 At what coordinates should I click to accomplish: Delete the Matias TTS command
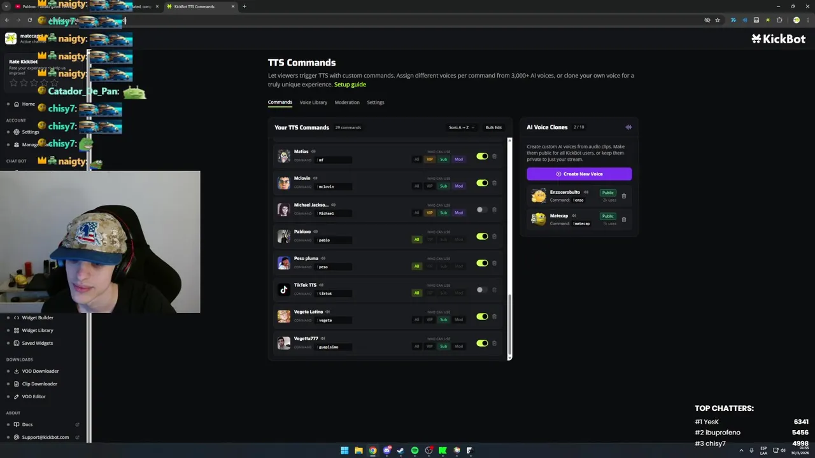coord(494,156)
